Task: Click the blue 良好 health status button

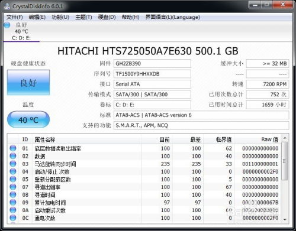Action: pos(28,83)
